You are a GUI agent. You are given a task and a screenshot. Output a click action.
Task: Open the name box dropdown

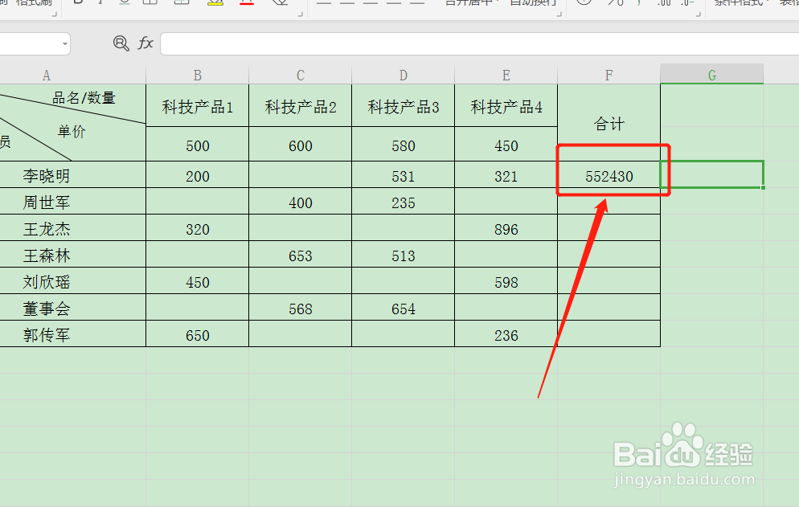tap(64, 44)
